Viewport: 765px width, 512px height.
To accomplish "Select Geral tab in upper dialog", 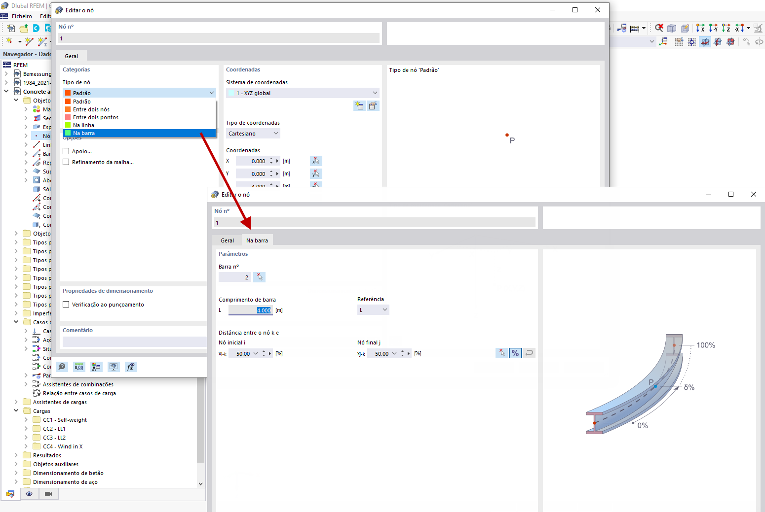I will 71,56.
